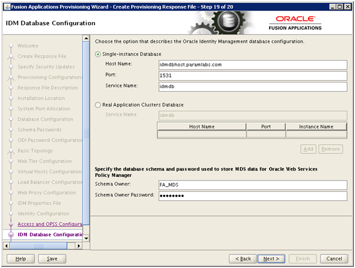Click the sidebar horizontal scroll right arrow
355x268 pixels.
point(79,246)
